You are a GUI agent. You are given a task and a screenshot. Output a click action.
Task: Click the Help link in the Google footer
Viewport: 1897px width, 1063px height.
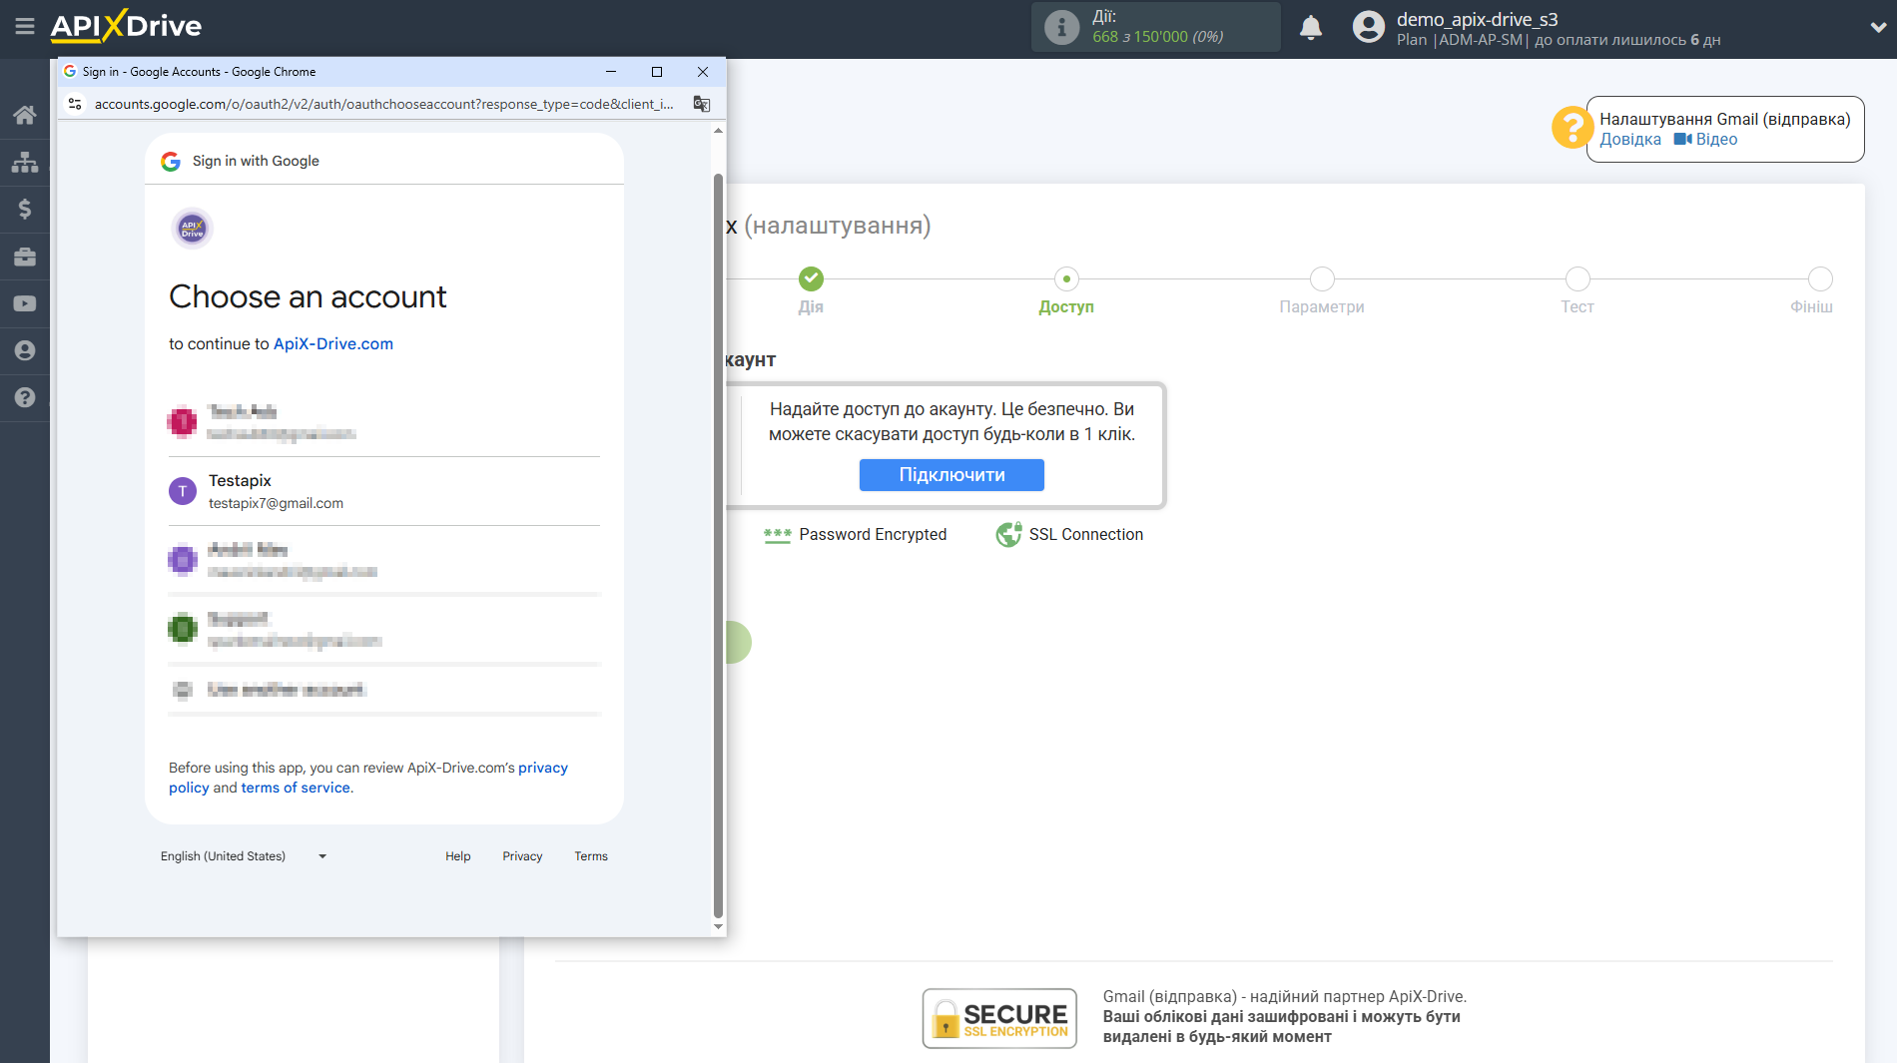click(457, 856)
